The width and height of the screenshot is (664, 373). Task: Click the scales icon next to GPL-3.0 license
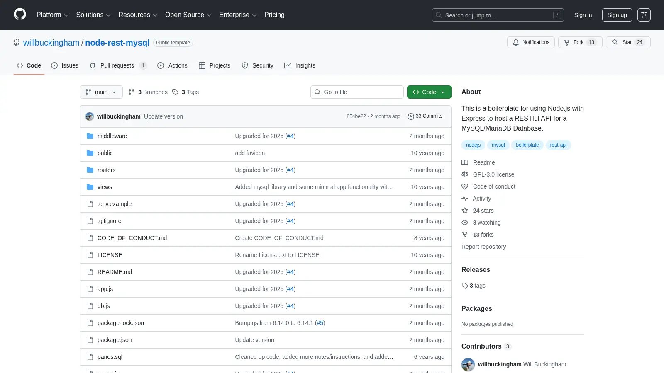click(x=465, y=174)
